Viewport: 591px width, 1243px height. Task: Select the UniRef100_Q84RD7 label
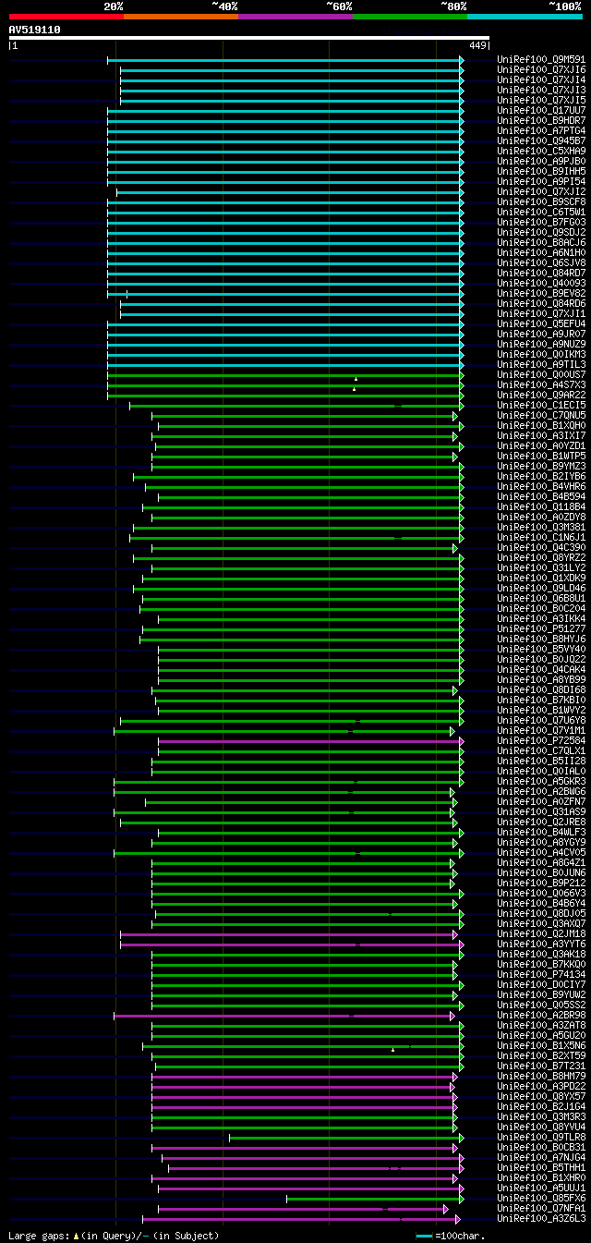(541, 274)
